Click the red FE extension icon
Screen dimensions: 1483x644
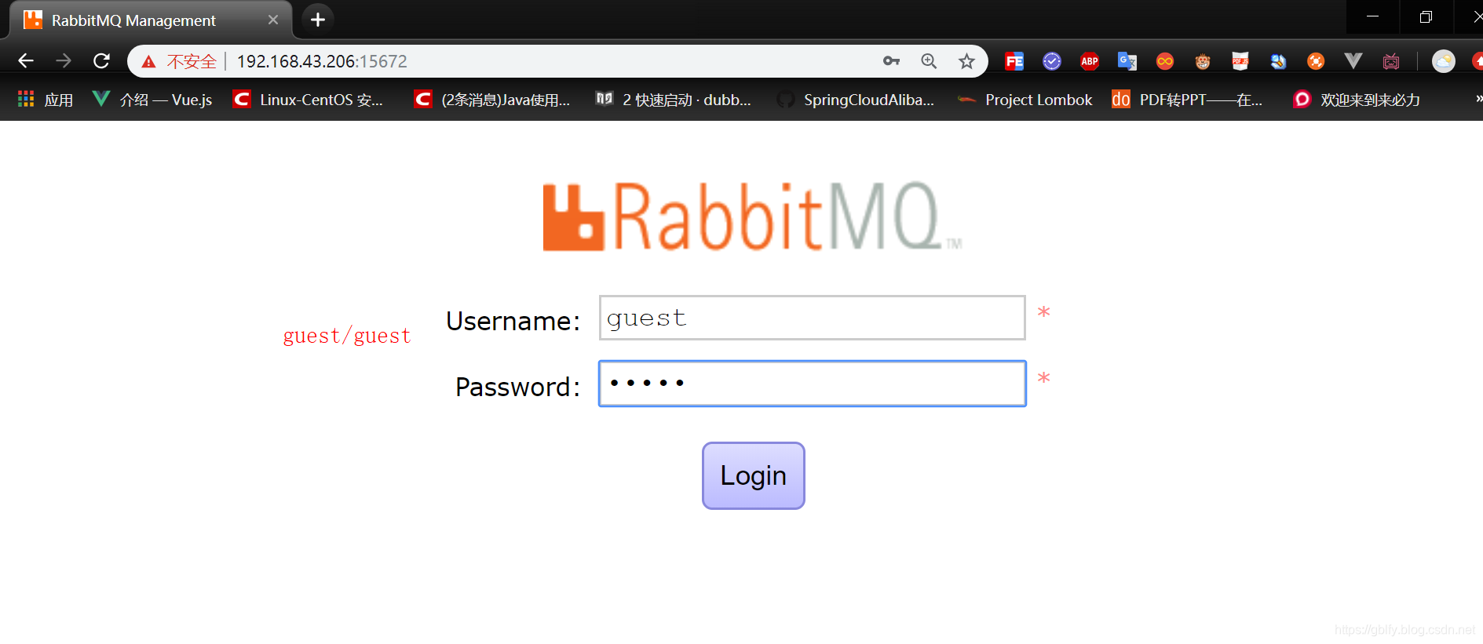click(1014, 61)
